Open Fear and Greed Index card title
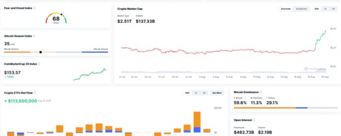The height and width of the screenshot is (136, 341). tap(18, 8)
